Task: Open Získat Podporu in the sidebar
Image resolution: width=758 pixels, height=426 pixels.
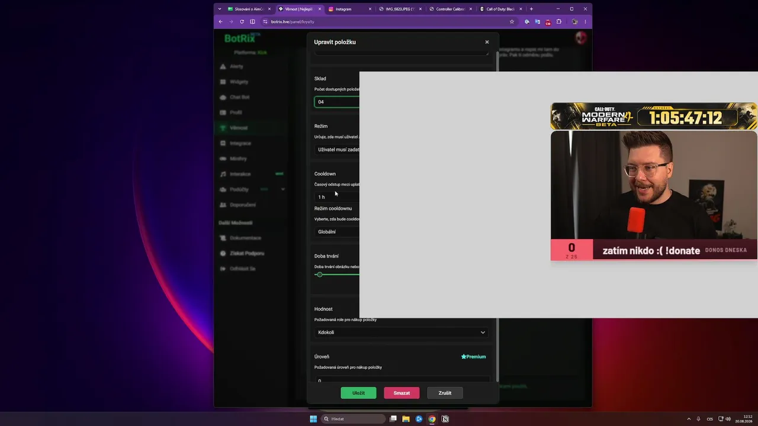Action: [x=247, y=253]
